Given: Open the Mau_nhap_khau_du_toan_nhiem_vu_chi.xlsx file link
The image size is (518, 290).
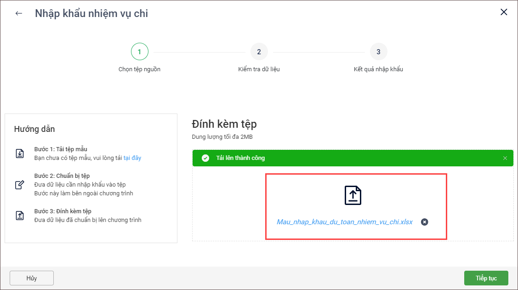Looking at the screenshot, I should click(x=344, y=222).
